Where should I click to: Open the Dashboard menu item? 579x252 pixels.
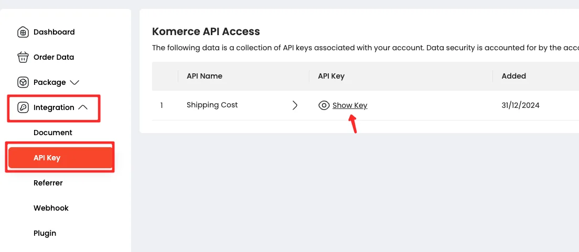click(x=54, y=32)
